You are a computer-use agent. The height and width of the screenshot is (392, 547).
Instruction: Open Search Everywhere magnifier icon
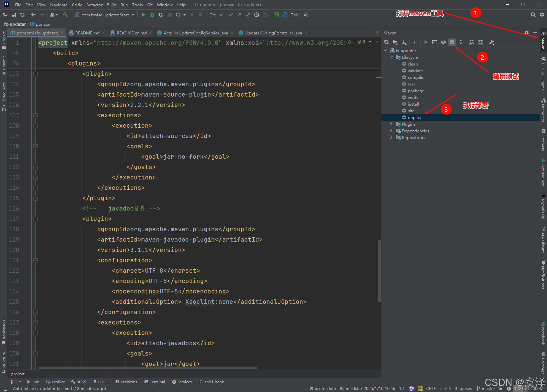coord(533,15)
